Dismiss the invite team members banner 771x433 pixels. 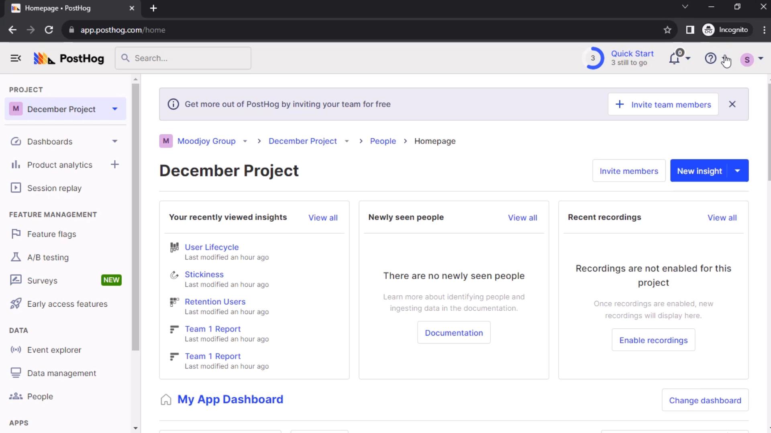(x=732, y=104)
